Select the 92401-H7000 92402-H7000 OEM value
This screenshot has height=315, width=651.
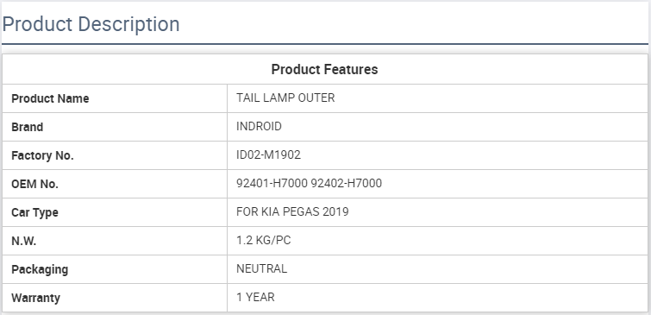309,183
